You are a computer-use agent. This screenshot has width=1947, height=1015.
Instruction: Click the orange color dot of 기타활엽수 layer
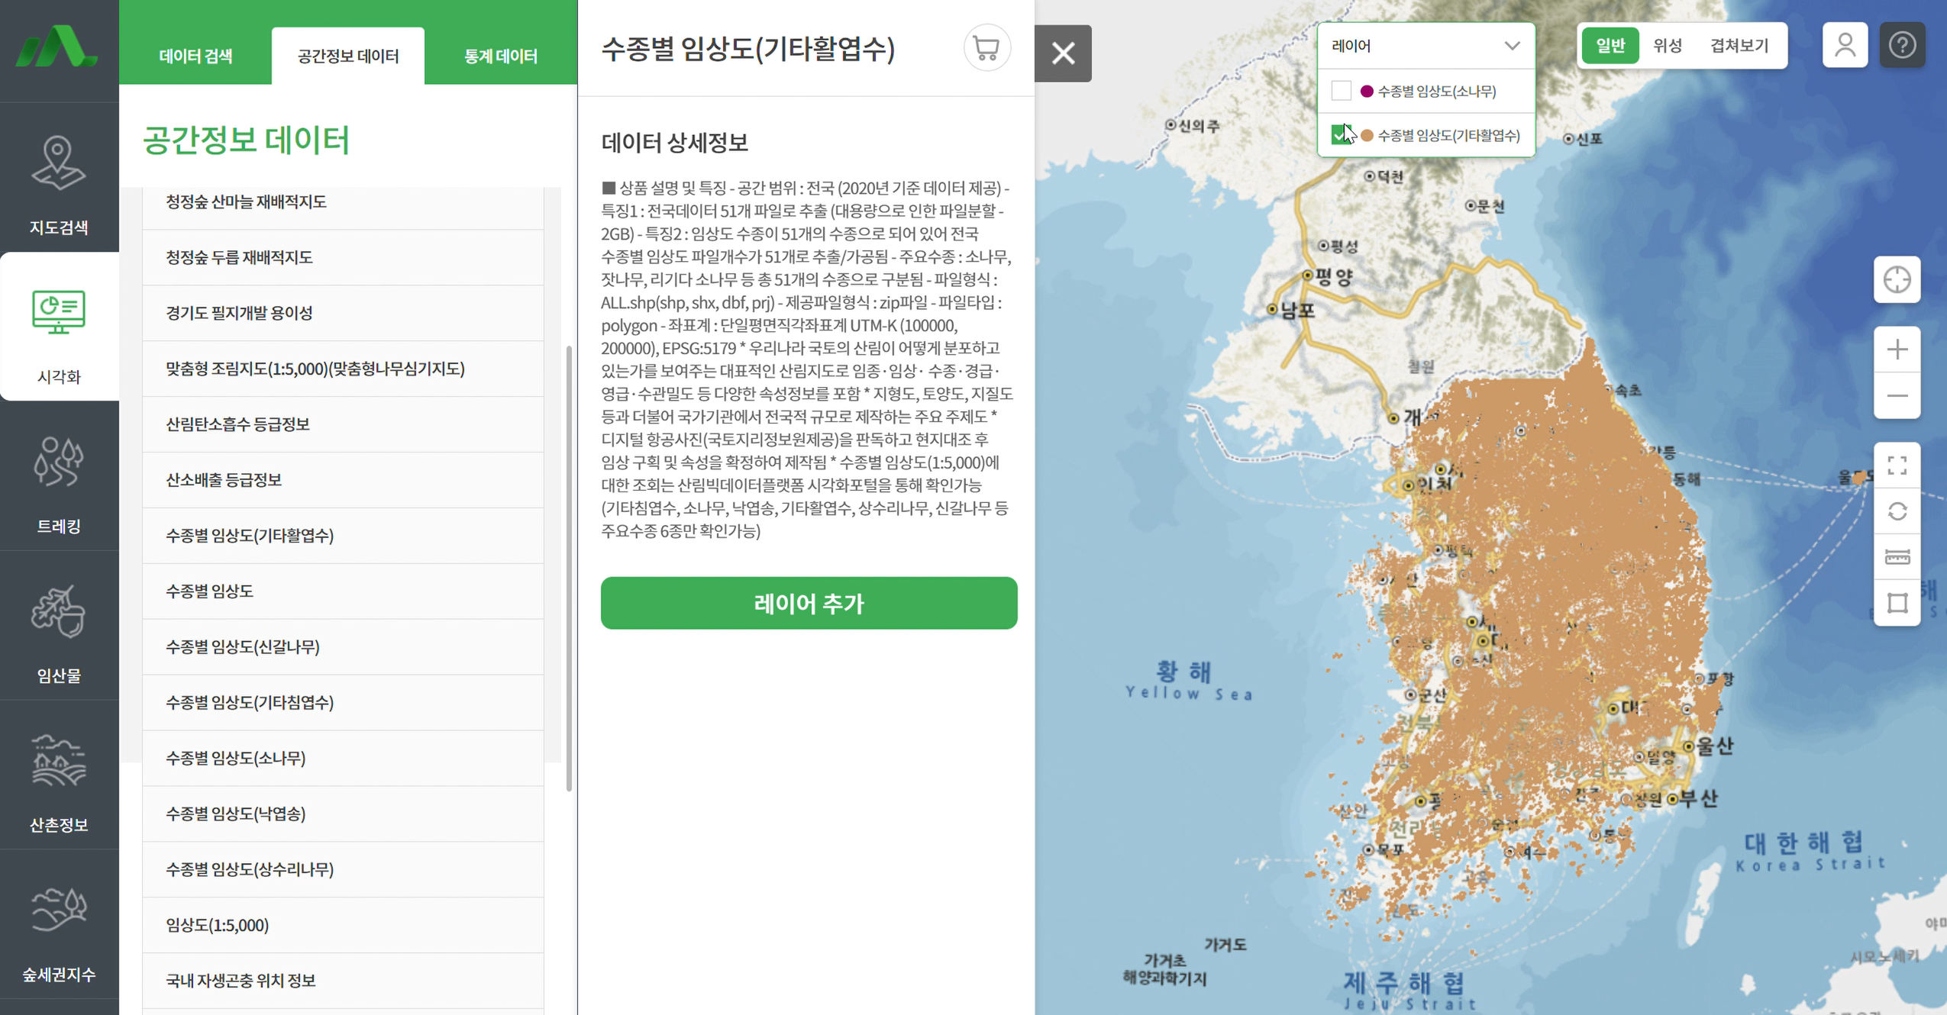pos(1367,135)
